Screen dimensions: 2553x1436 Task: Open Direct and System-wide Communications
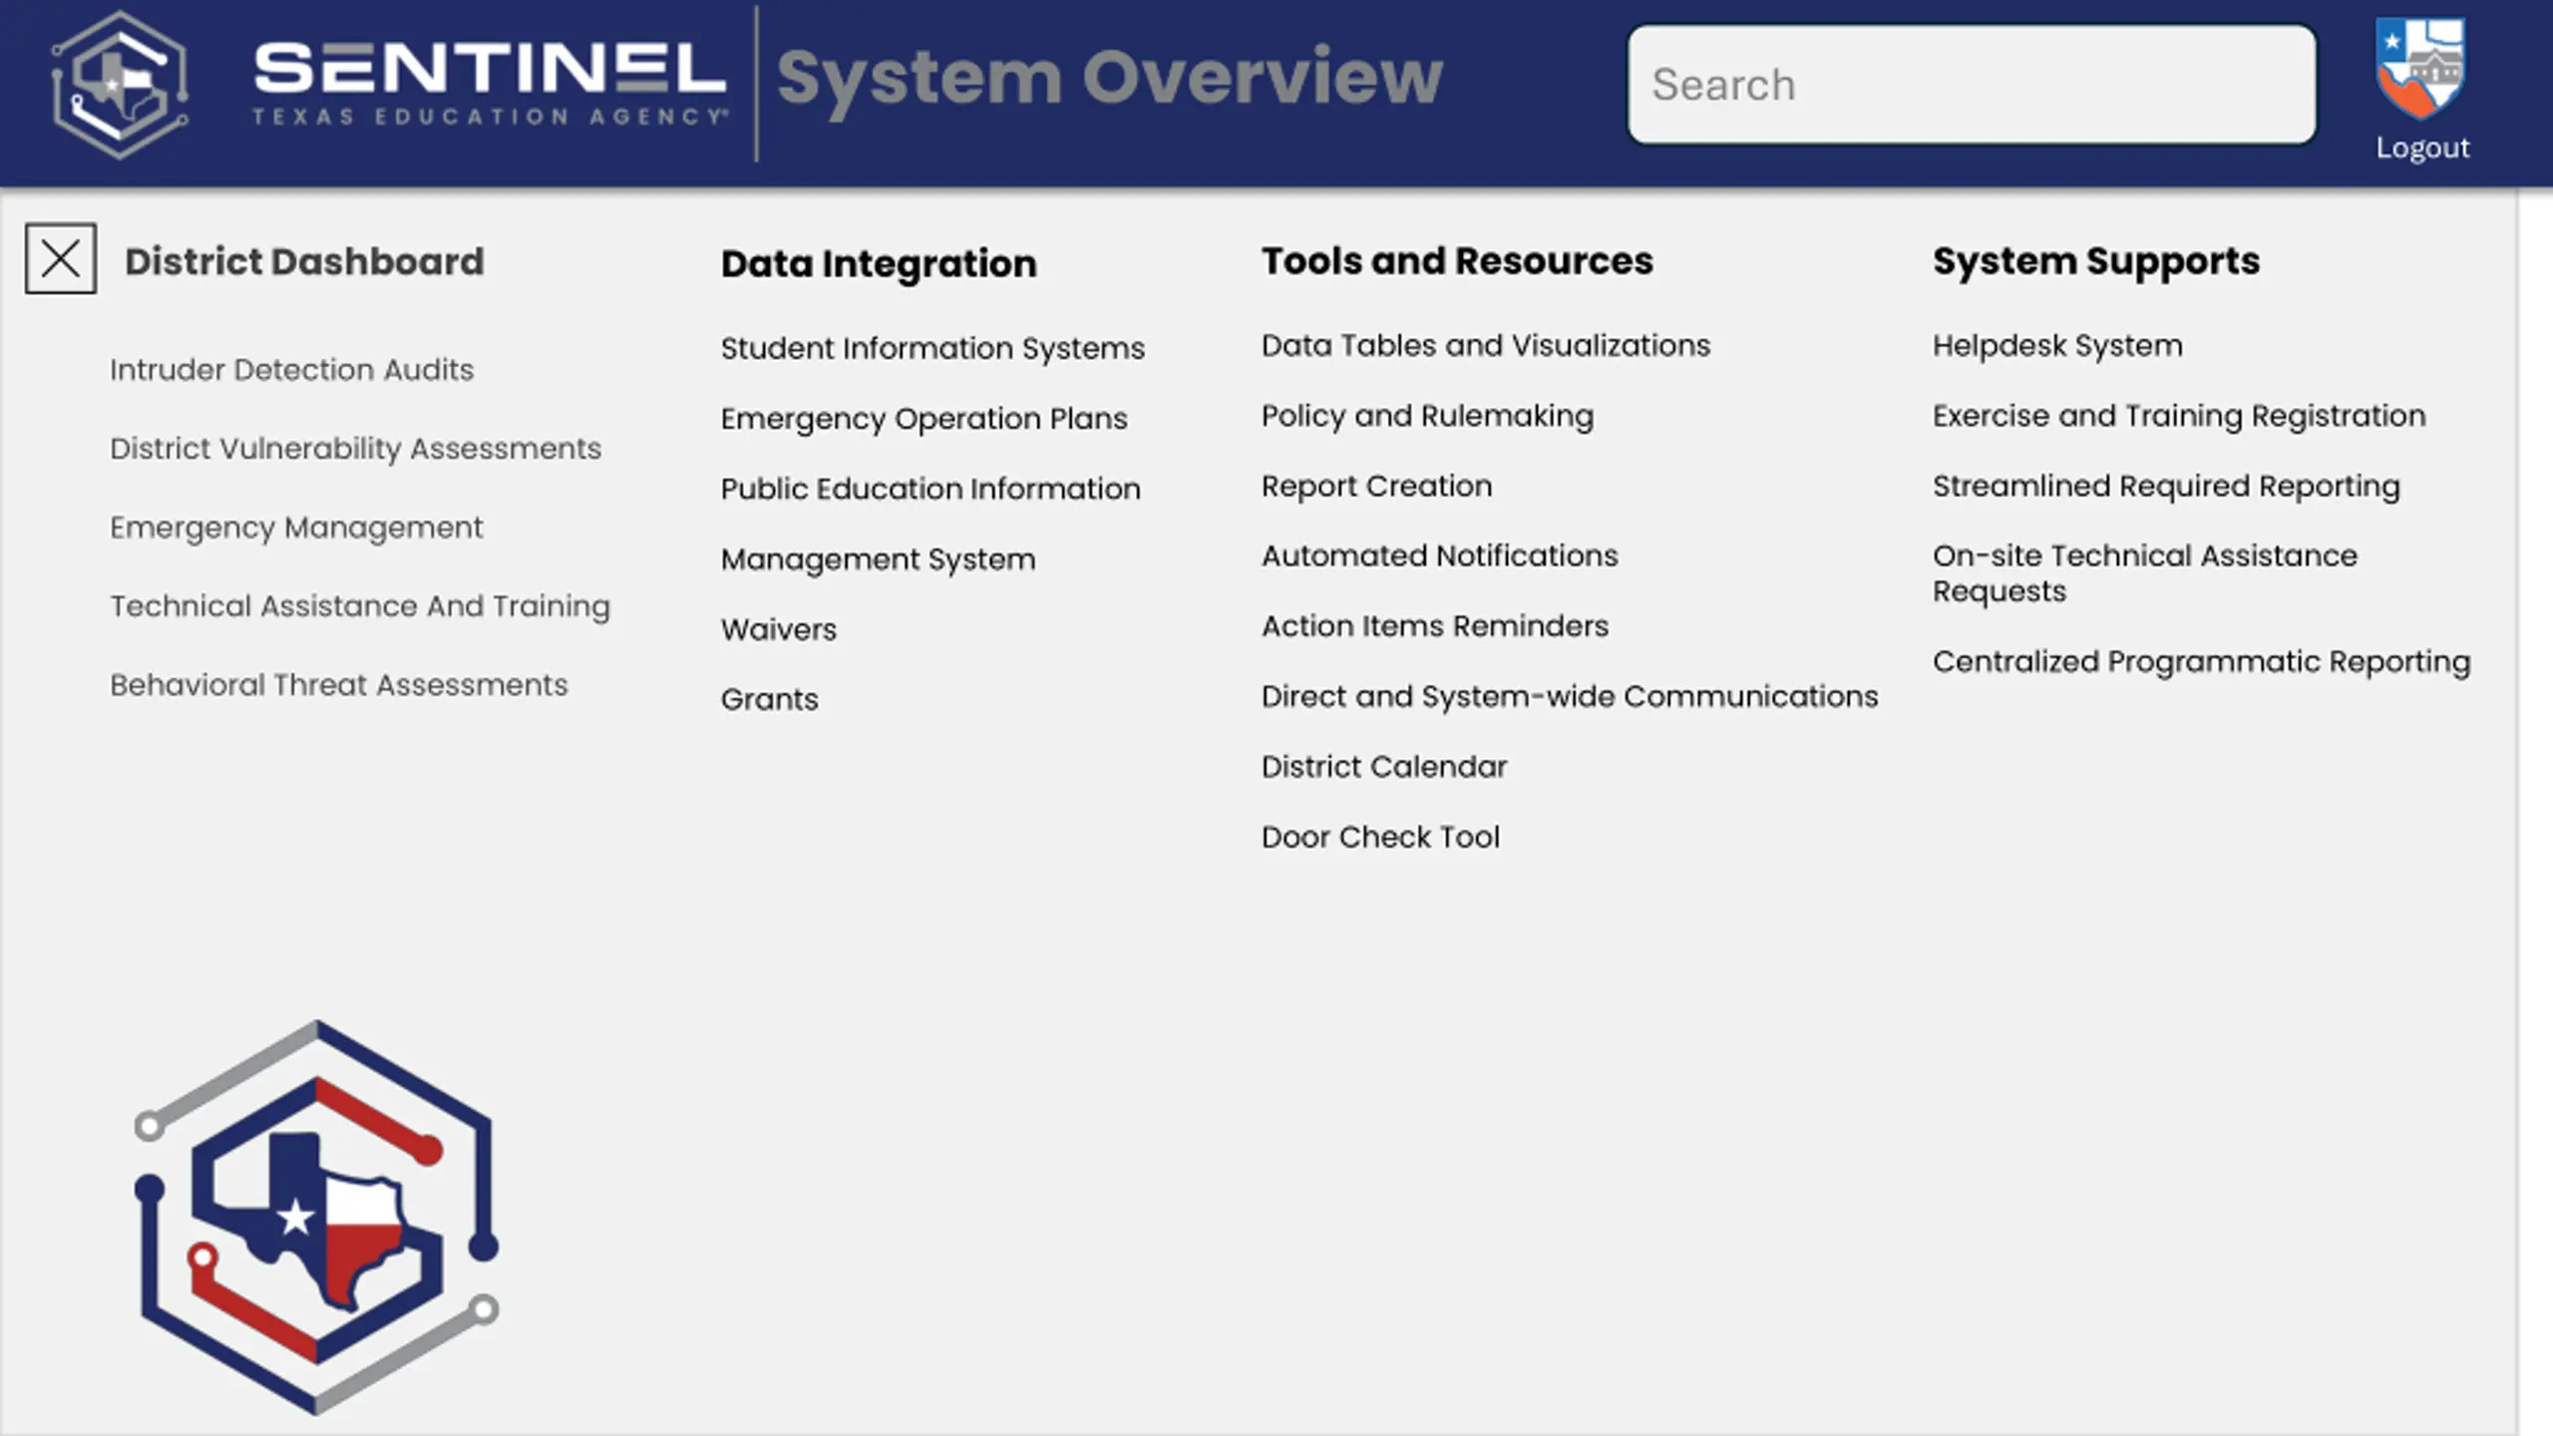(x=1570, y=696)
